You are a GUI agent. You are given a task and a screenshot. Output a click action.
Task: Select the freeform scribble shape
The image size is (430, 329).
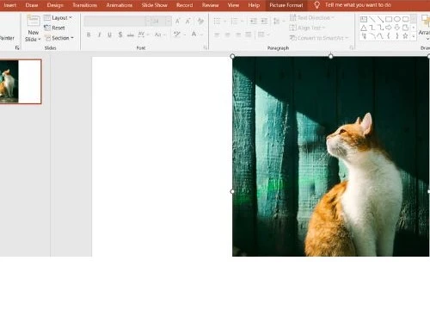[x=364, y=36]
